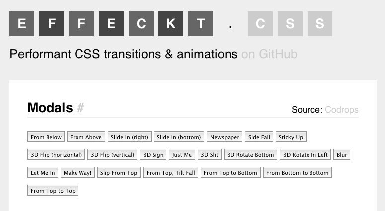Click the 'K' letter tile in logo
The height and width of the screenshot is (211, 385).
pos(171,24)
